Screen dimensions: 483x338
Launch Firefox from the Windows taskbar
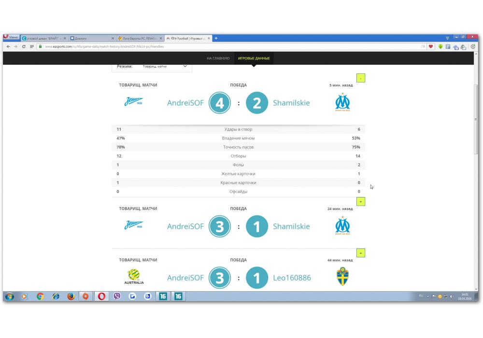[71, 296]
